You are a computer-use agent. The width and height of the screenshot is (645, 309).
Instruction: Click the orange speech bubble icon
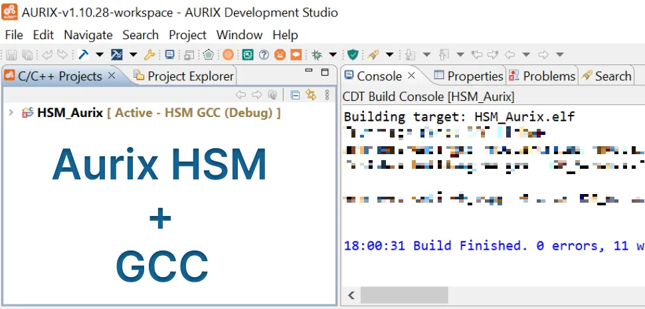click(x=296, y=54)
